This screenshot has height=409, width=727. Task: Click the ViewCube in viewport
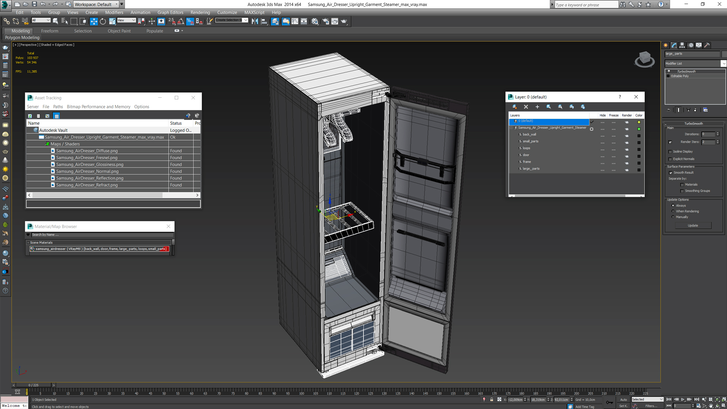pos(644,59)
